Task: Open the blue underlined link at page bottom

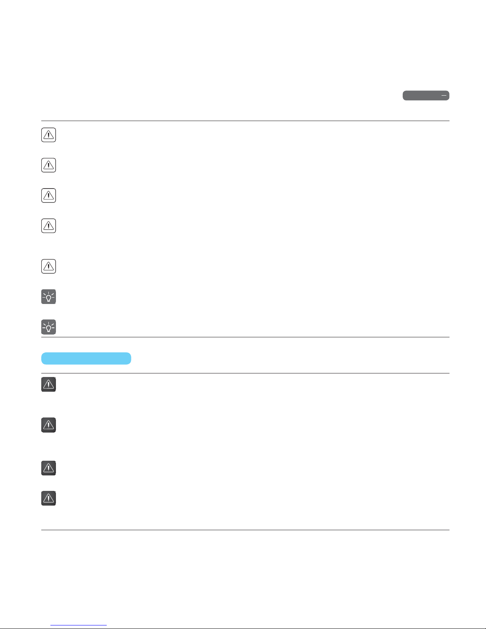Action: click(79, 625)
